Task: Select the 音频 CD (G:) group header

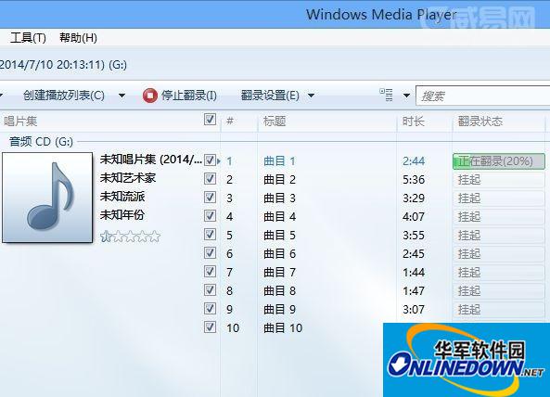Action: (x=41, y=142)
